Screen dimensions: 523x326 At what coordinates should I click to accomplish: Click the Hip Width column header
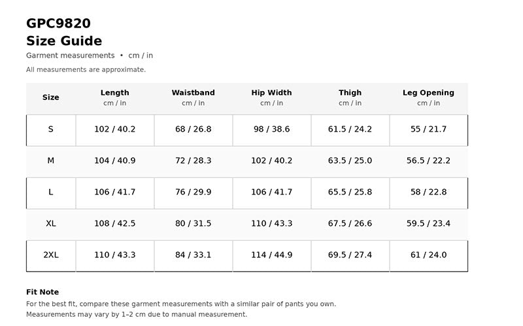point(271,98)
